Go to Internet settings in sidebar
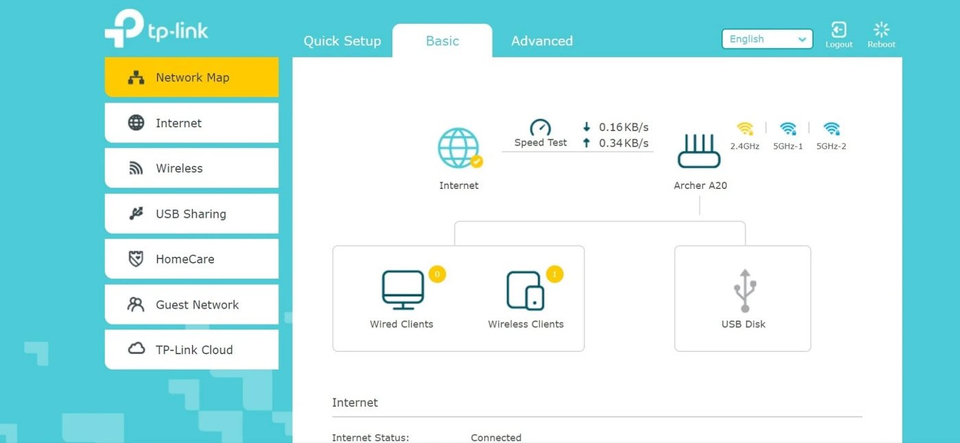This screenshot has height=443, width=960. click(x=191, y=123)
